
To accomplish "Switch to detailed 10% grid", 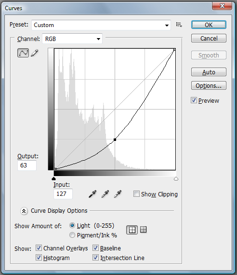I will point(143,230).
